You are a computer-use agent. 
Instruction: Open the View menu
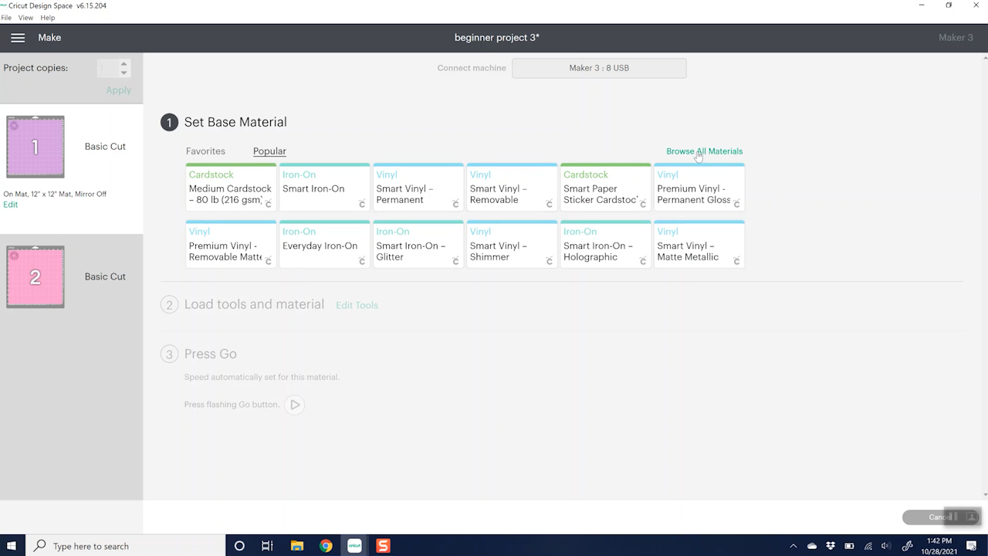pyautogui.click(x=25, y=18)
